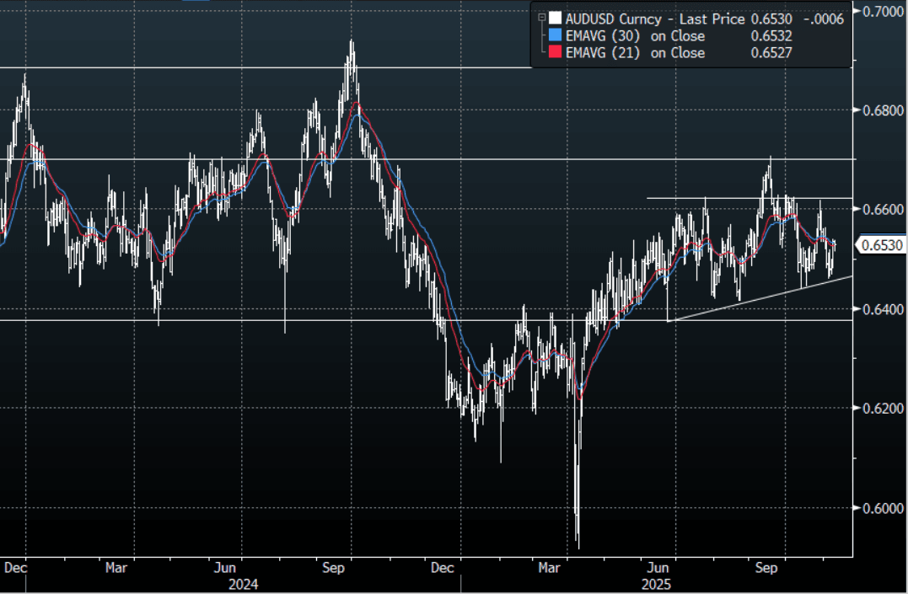This screenshot has height=594, width=908.
Task: Click the 0.6527 value in the legend
Action: coord(771,53)
